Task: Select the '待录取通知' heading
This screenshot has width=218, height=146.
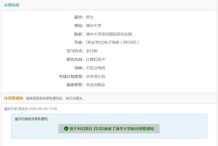Action: 13,98
